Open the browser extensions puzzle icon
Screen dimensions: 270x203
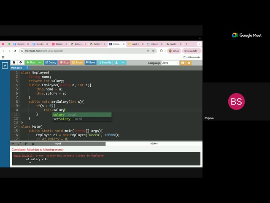tap(161, 51)
